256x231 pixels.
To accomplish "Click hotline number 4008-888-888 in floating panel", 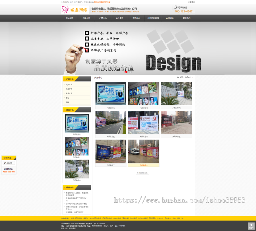I will [x=9, y=172].
